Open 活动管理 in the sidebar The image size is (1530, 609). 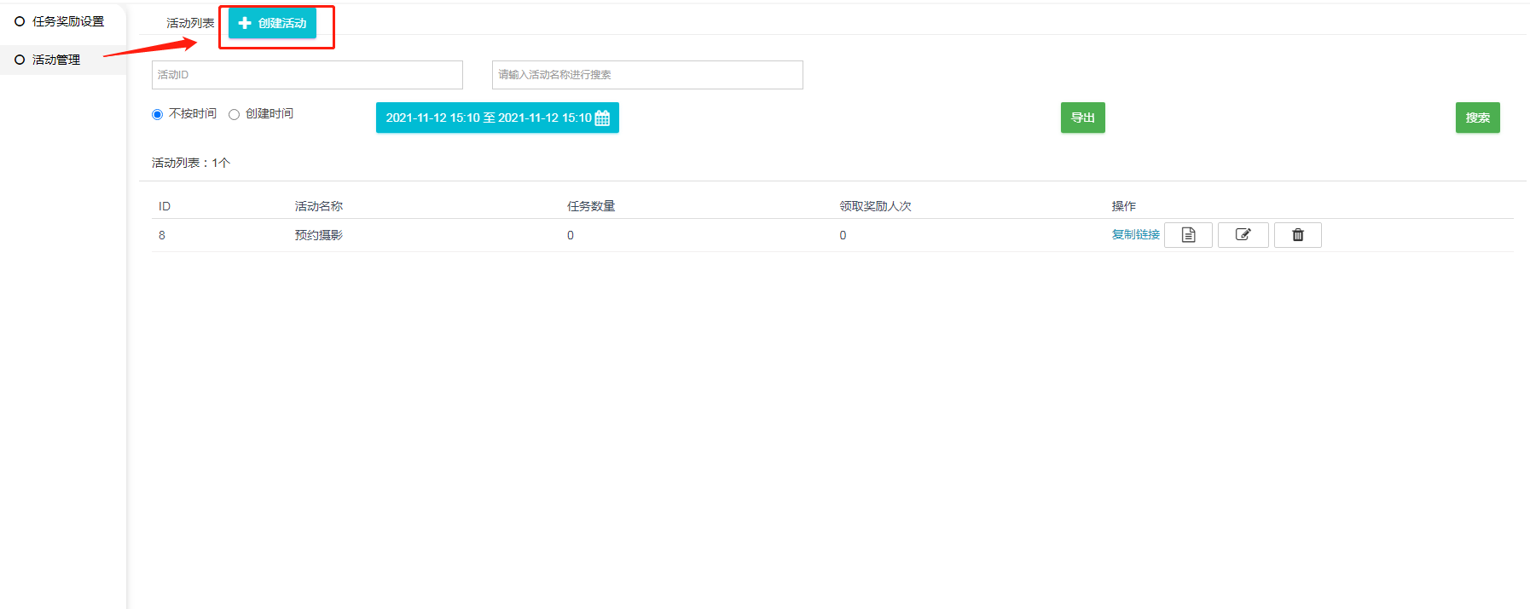tap(56, 60)
